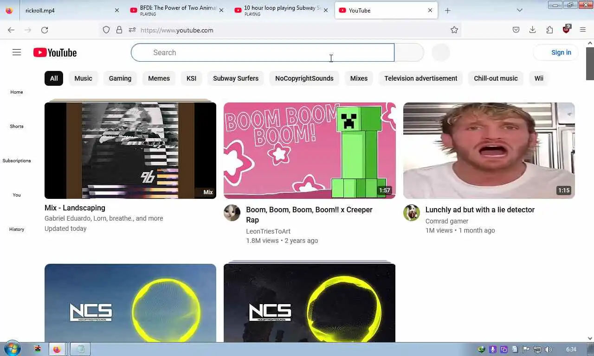Open the Mix - Landscaping thumbnail
This screenshot has width=594, height=356.
(x=130, y=150)
